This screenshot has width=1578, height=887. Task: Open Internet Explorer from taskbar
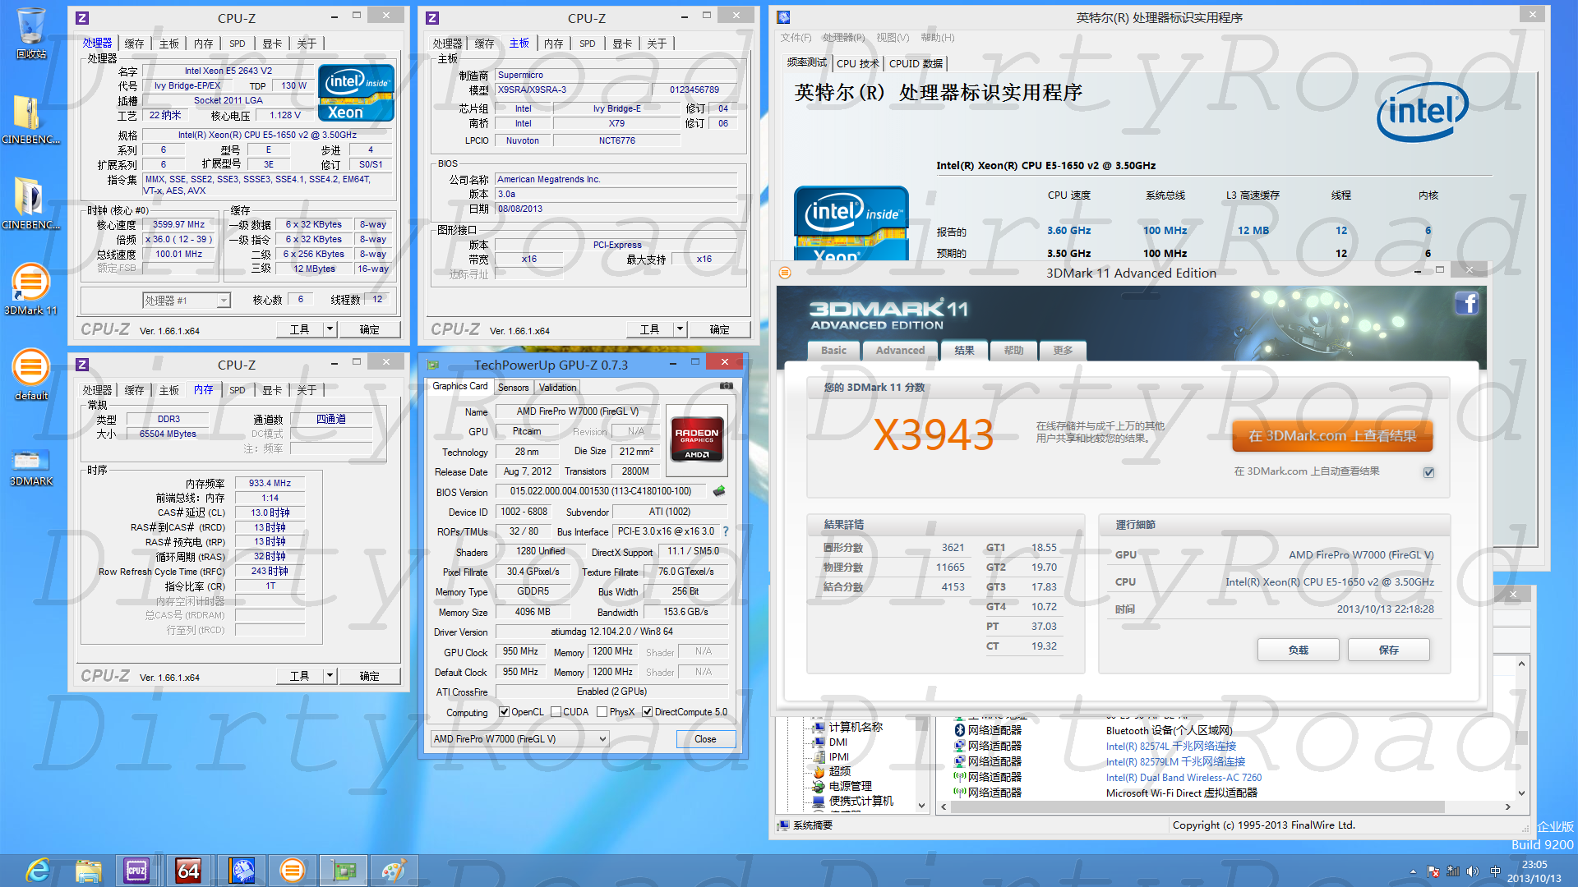coord(38,870)
